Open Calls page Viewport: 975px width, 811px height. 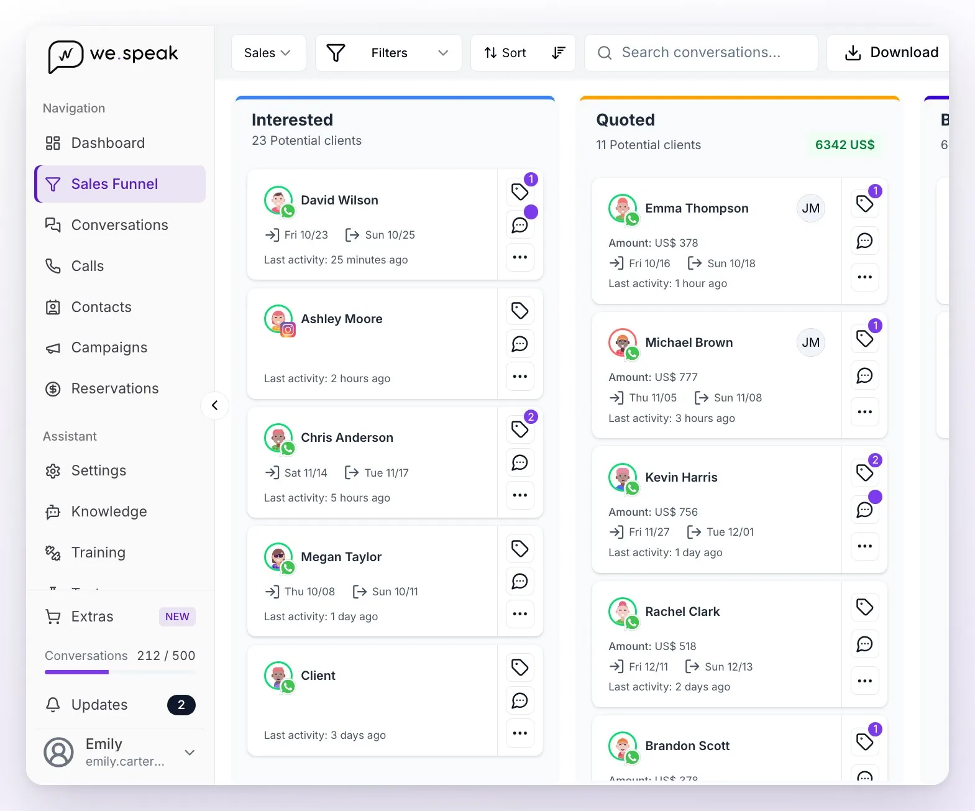[121, 266]
